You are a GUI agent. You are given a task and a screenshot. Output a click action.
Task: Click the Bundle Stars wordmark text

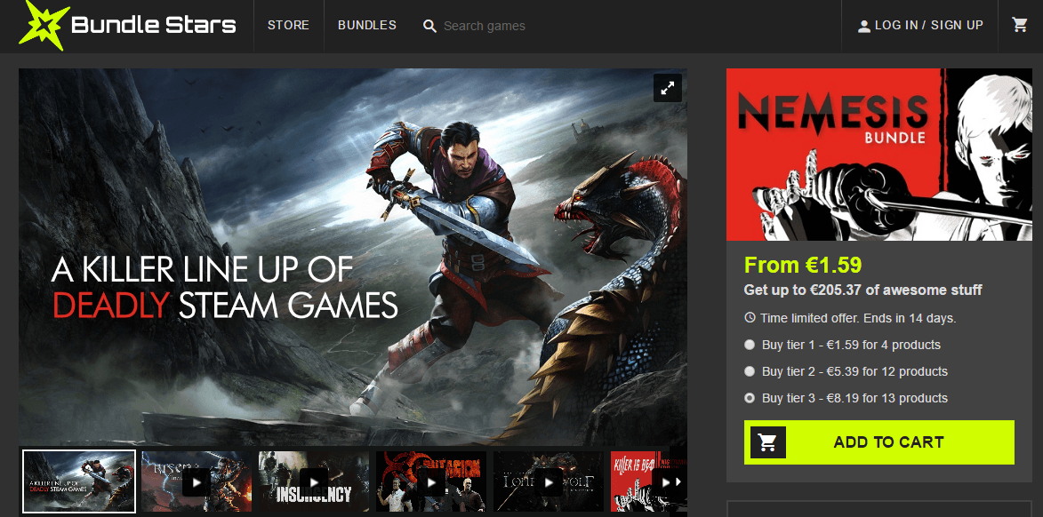(x=154, y=26)
